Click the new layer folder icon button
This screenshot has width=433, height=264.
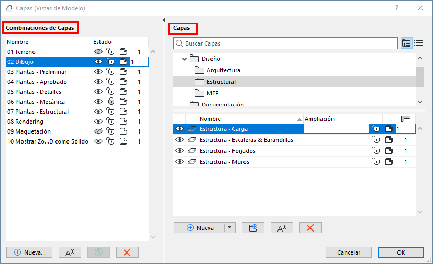coord(253,227)
